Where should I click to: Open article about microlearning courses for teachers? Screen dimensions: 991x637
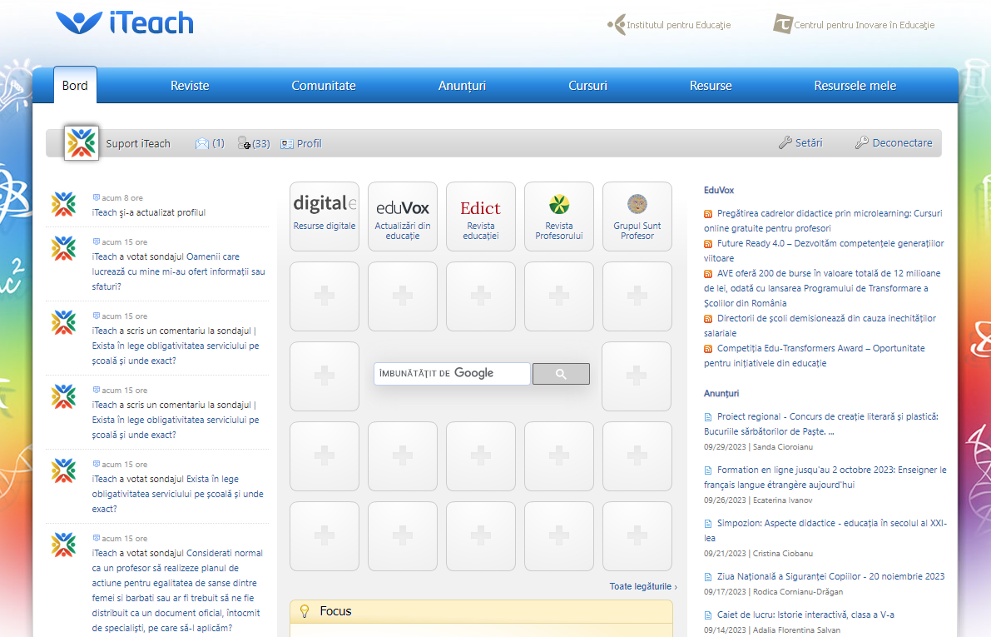(x=823, y=221)
